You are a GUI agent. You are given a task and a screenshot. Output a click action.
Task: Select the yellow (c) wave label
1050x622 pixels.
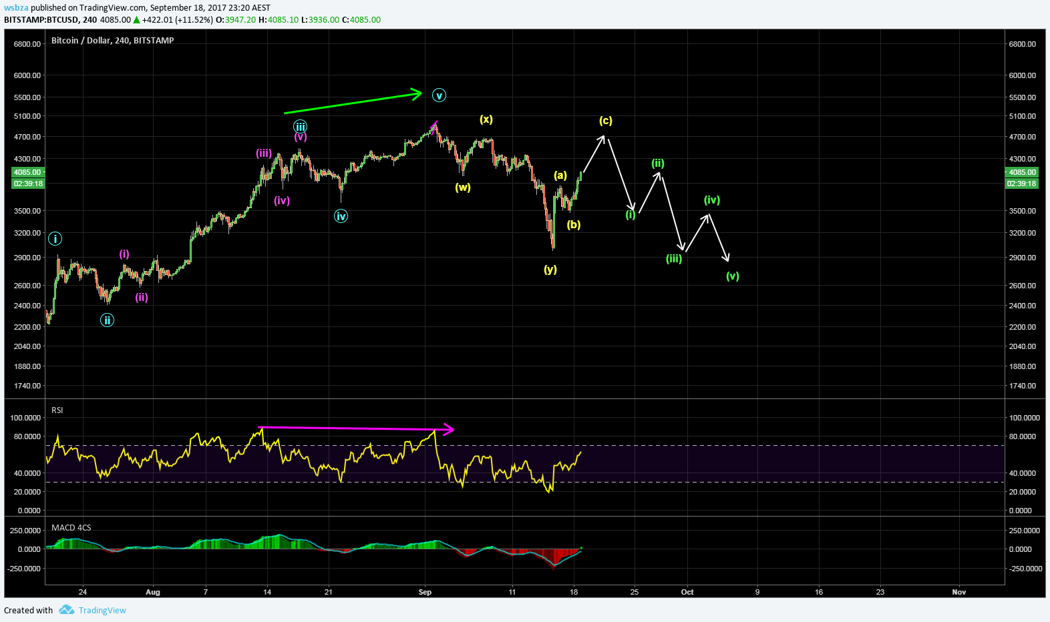(x=606, y=120)
